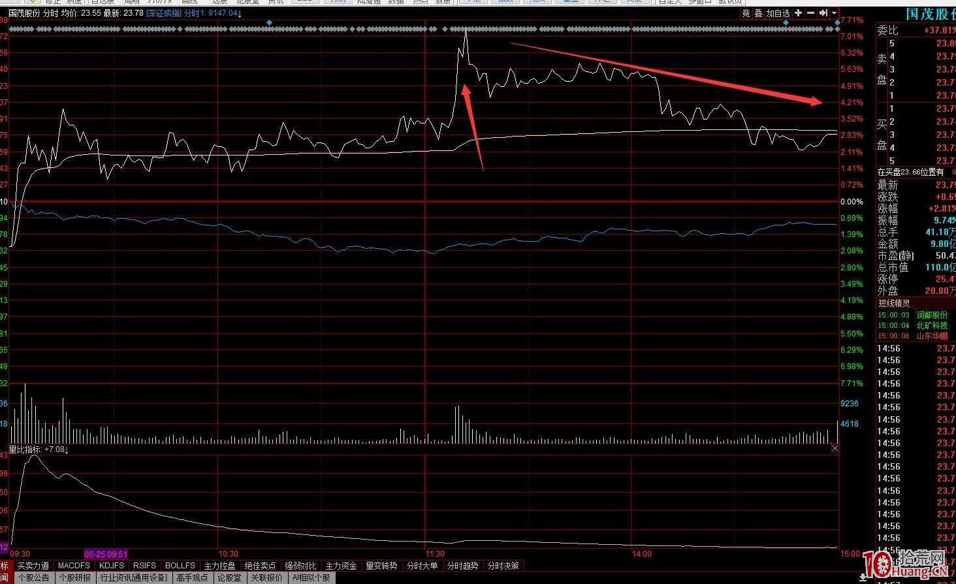Viewport: 956px width, 584px height.
Task: Click 北矿科技 in the 短线精灵 list
Action: click(x=932, y=325)
